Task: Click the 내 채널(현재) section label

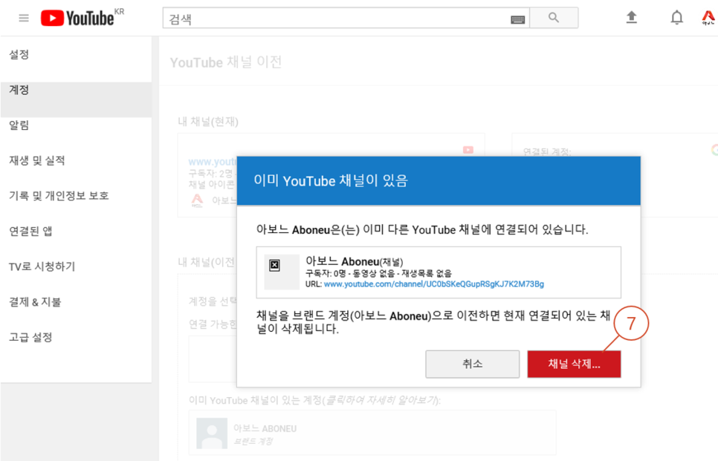Action: 208,122
